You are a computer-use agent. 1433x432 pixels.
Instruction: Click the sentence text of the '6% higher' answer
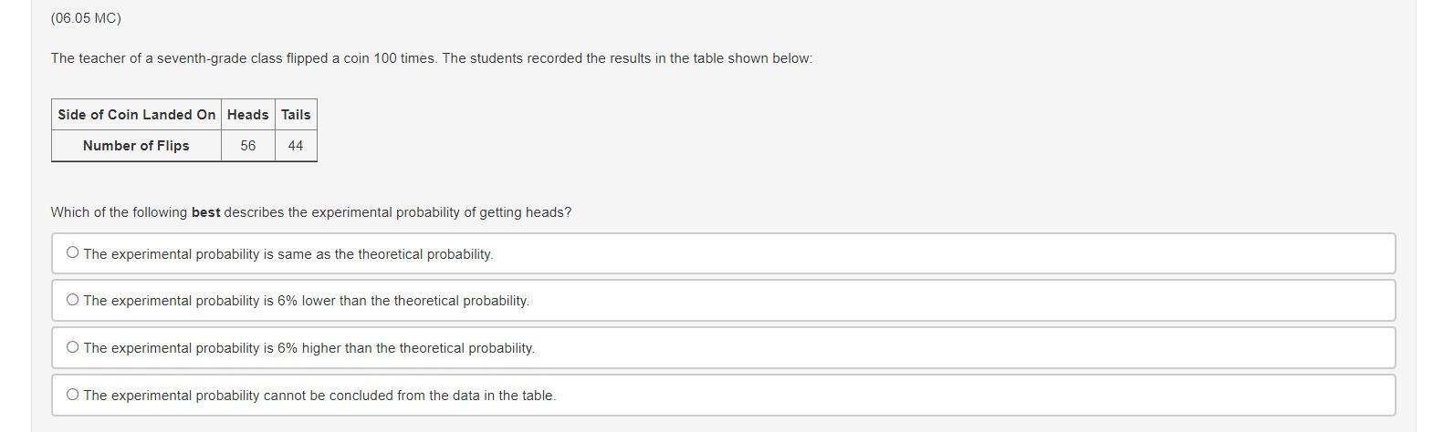tap(309, 348)
